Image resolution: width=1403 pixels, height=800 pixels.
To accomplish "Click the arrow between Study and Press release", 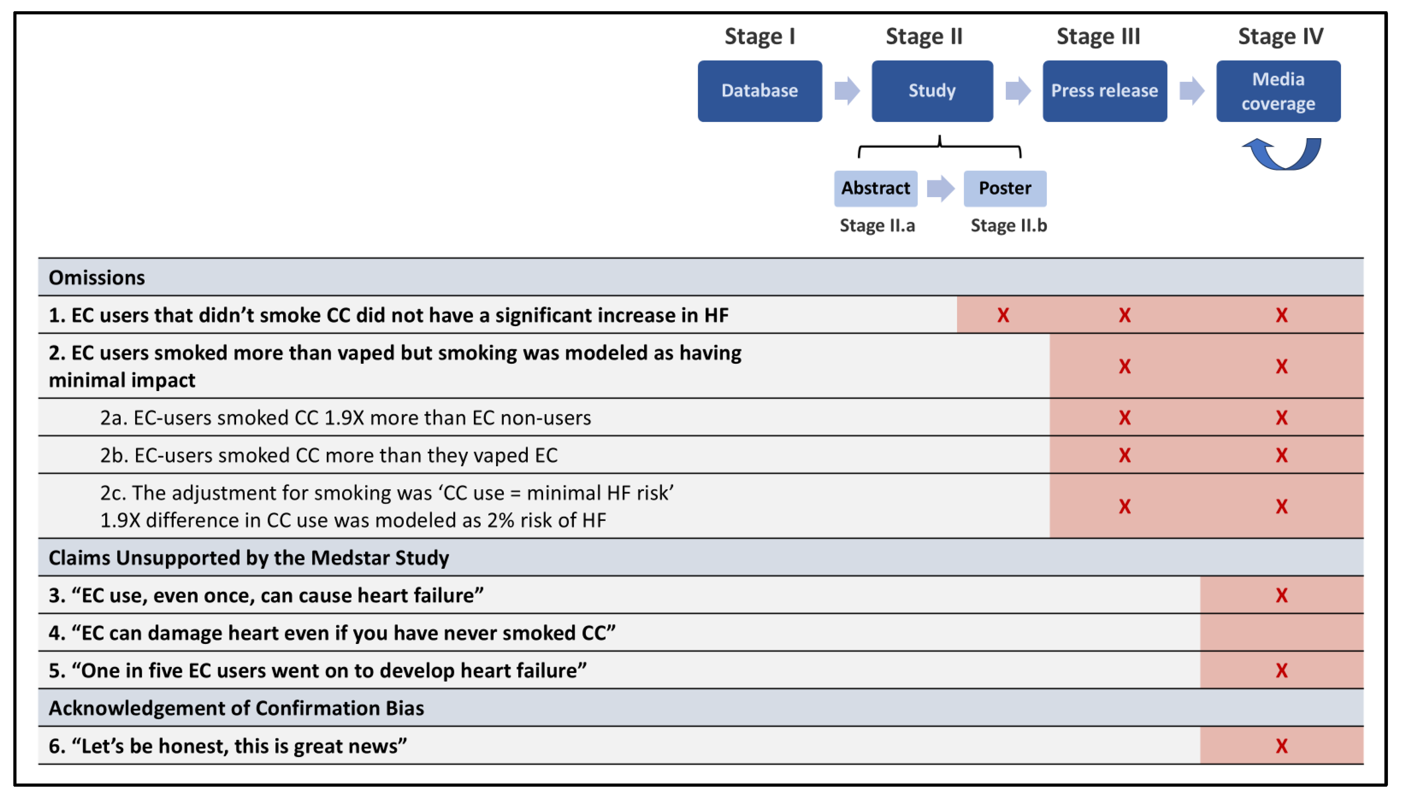I will (1018, 90).
